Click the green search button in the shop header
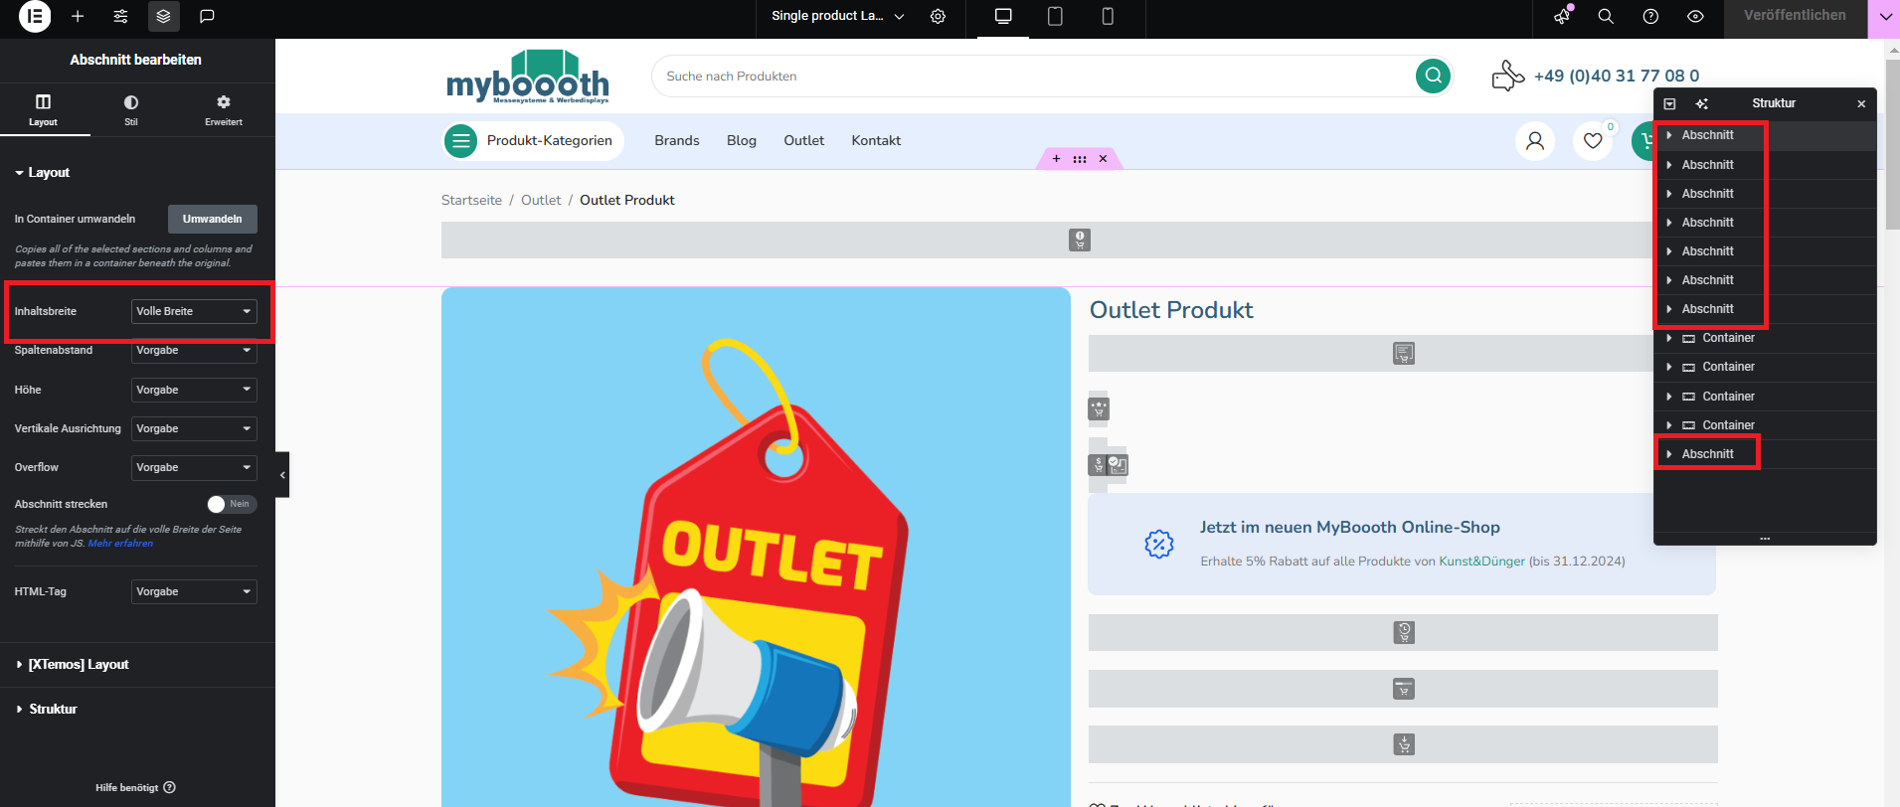The width and height of the screenshot is (1900, 807). click(x=1433, y=76)
